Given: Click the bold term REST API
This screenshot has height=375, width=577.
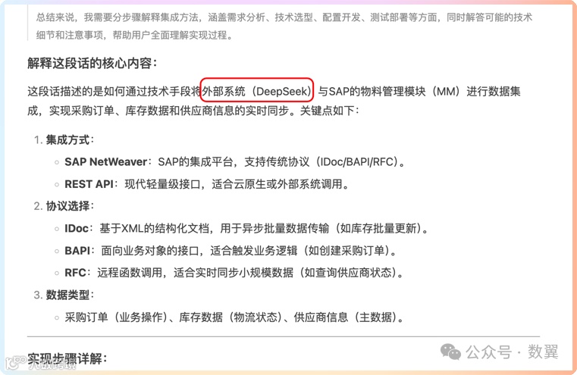Looking at the screenshot, I should pyautogui.click(x=89, y=184).
